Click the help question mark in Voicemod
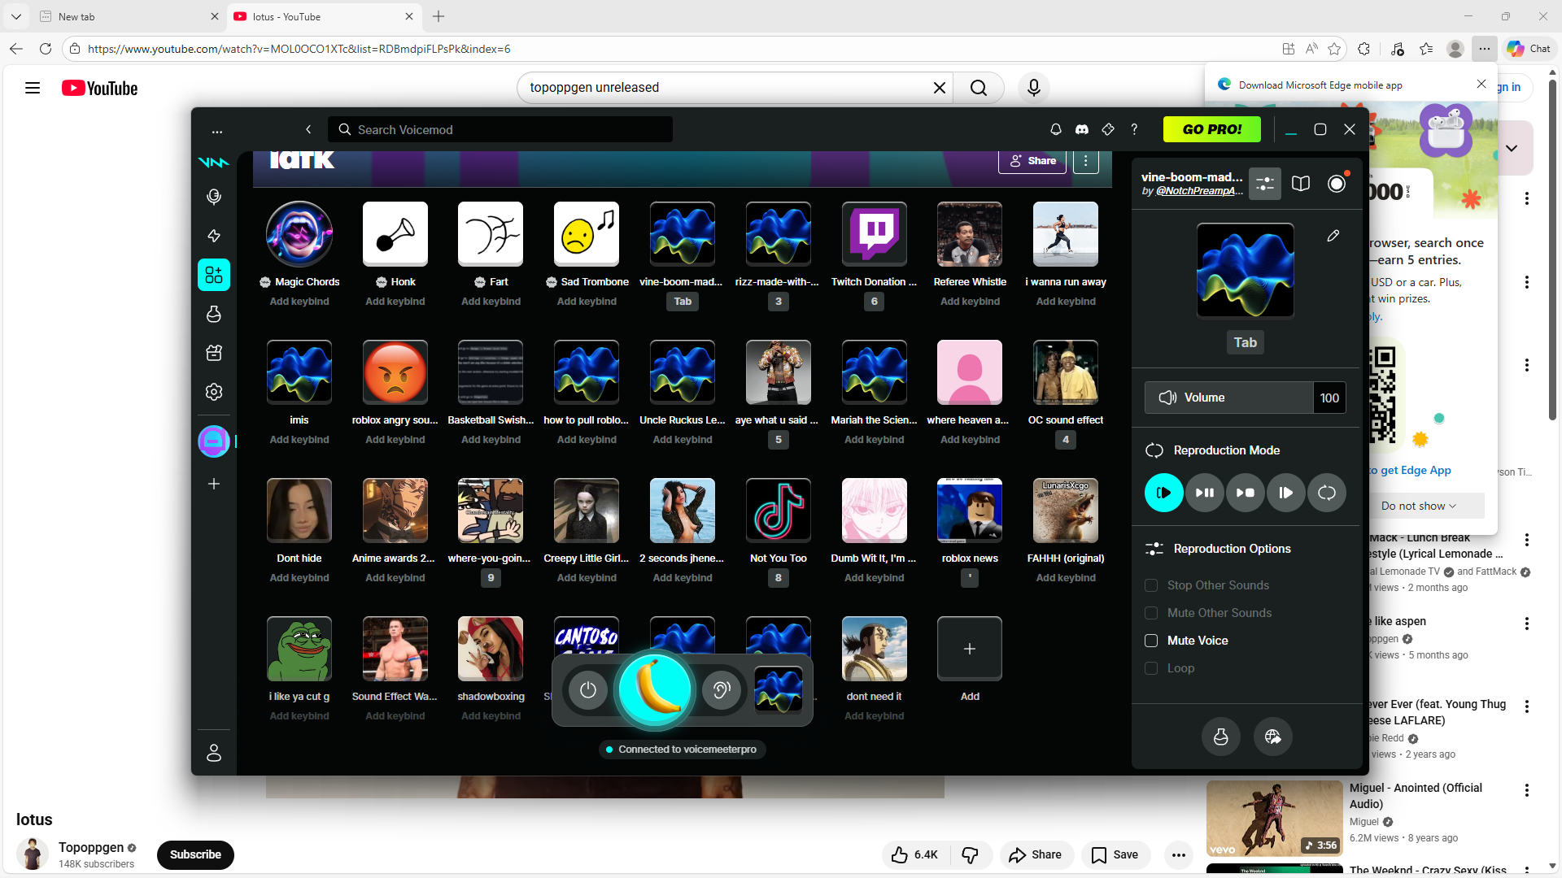 pyautogui.click(x=1134, y=129)
